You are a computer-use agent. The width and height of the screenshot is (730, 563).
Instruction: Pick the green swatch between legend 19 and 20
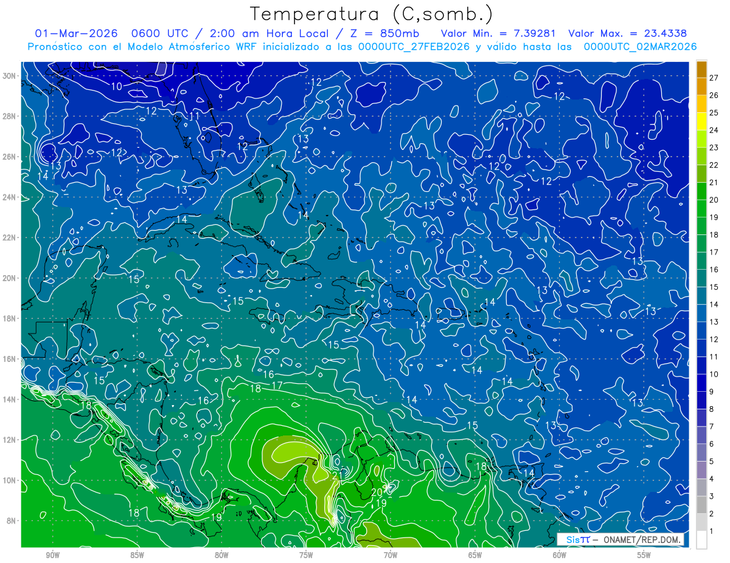click(x=701, y=209)
